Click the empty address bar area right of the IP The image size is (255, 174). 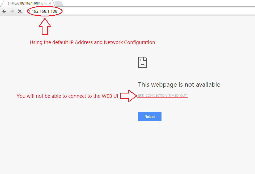click(x=158, y=11)
